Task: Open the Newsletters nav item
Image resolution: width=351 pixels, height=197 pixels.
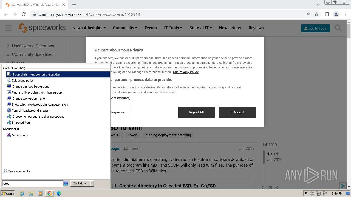Action: [x=230, y=28]
